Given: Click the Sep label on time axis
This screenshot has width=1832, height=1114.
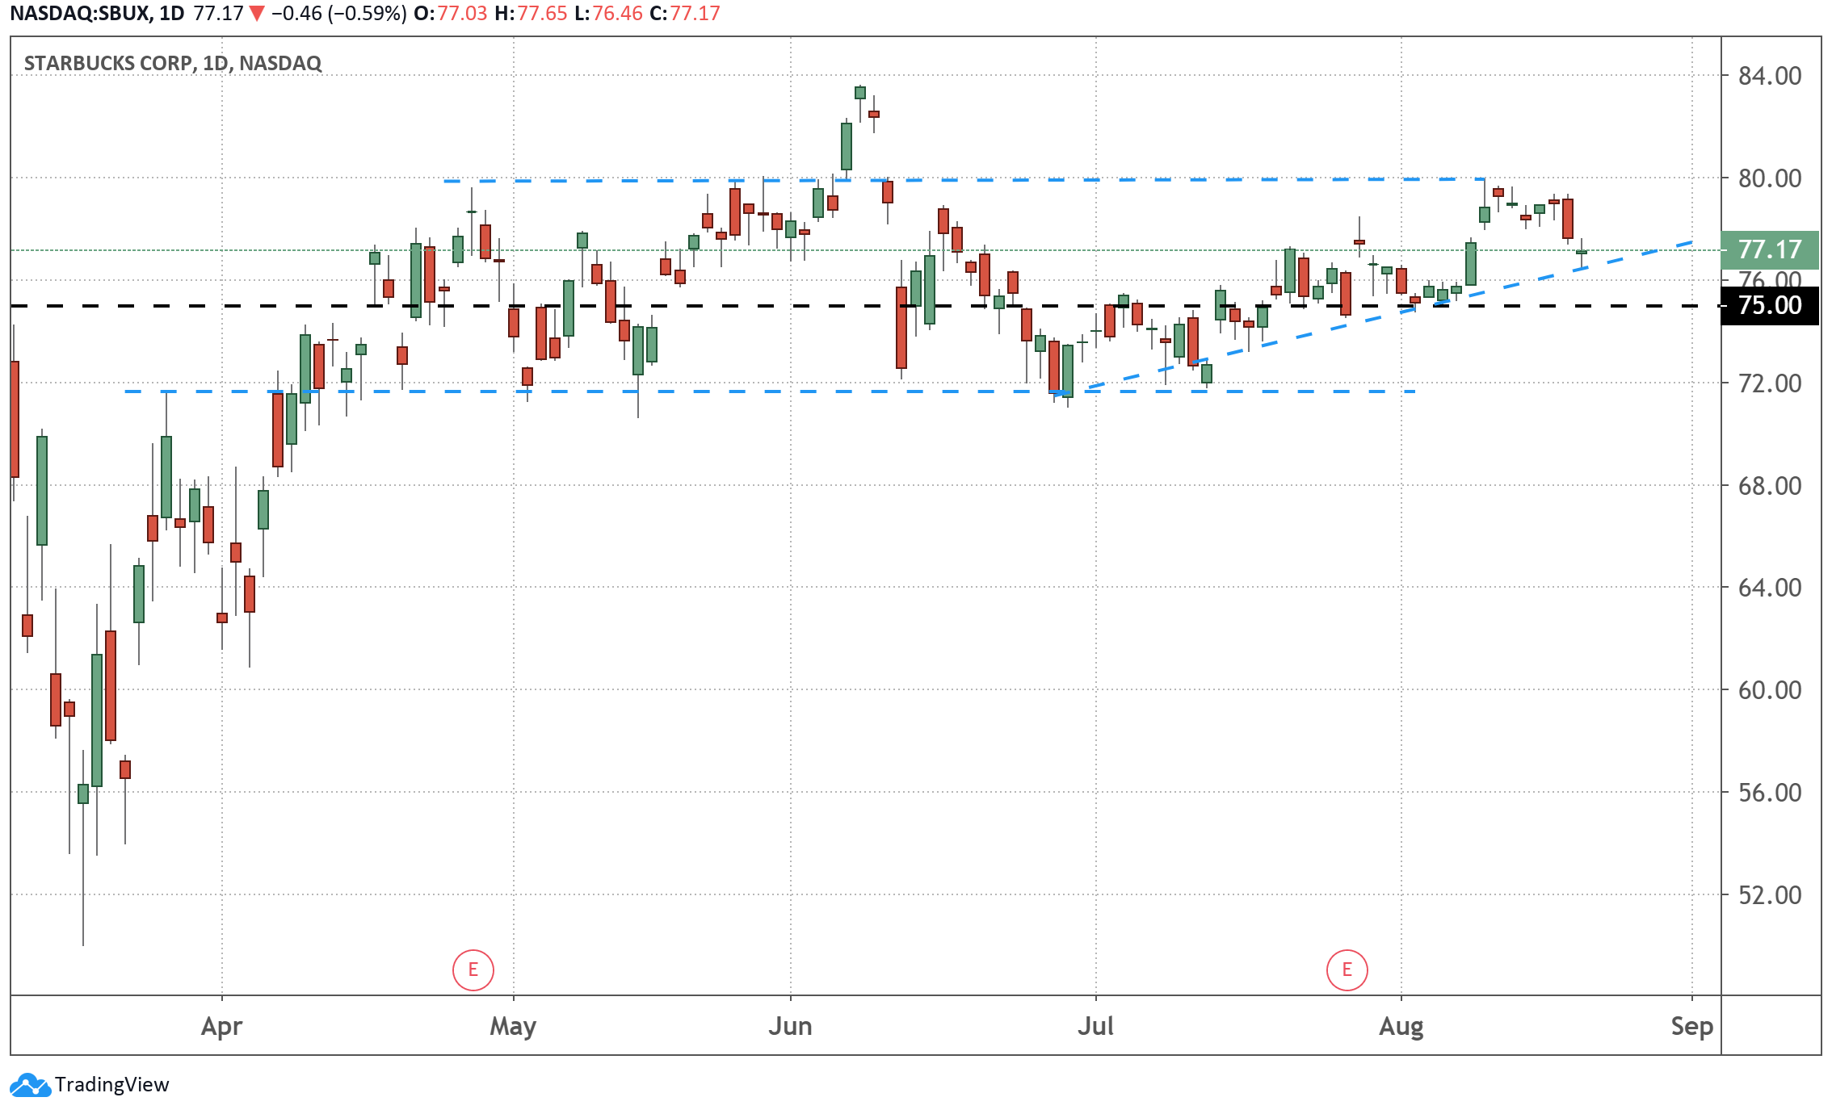Looking at the screenshot, I should 1691,1026.
